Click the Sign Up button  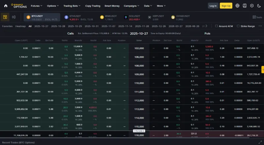[226, 6]
